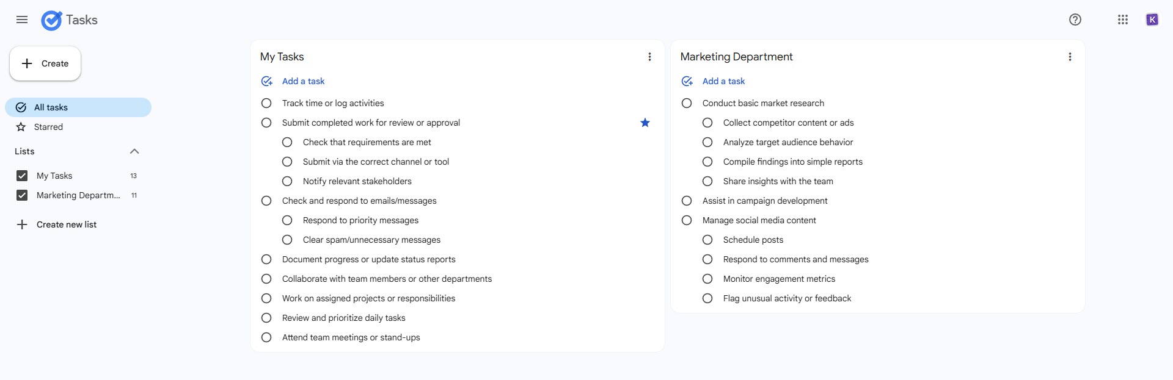Viewport: 1173px width, 380px height.
Task: Click the Tasks logo icon
Action: click(51, 20)
